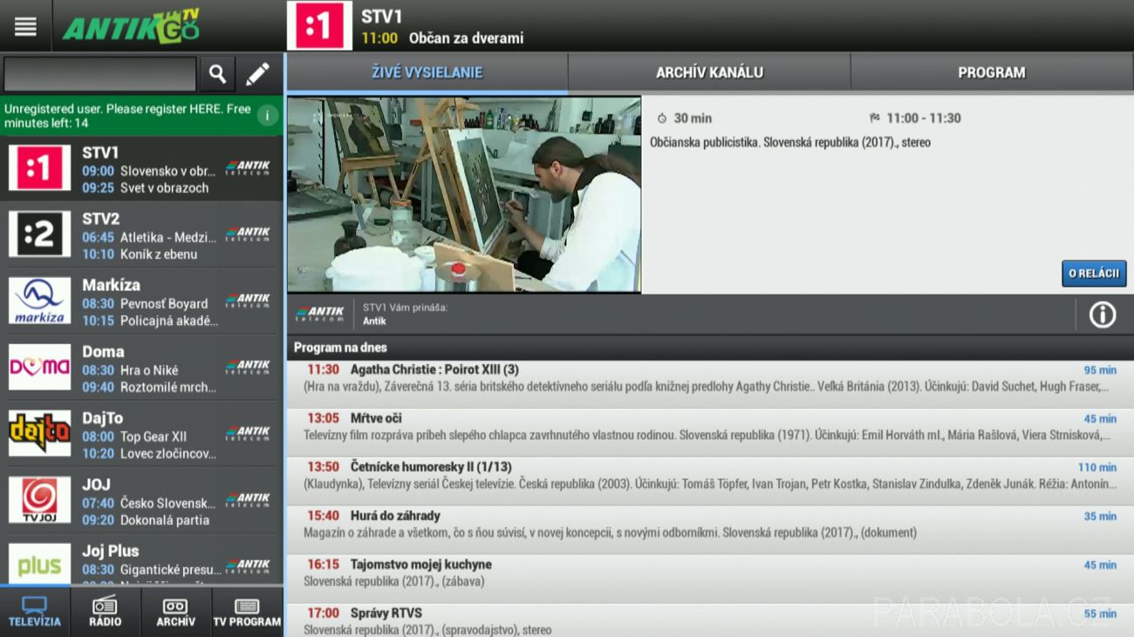This screenshot has height=637, width=1134.
Task: Select the STV1 channel logo in list
Action: (40, 168)
